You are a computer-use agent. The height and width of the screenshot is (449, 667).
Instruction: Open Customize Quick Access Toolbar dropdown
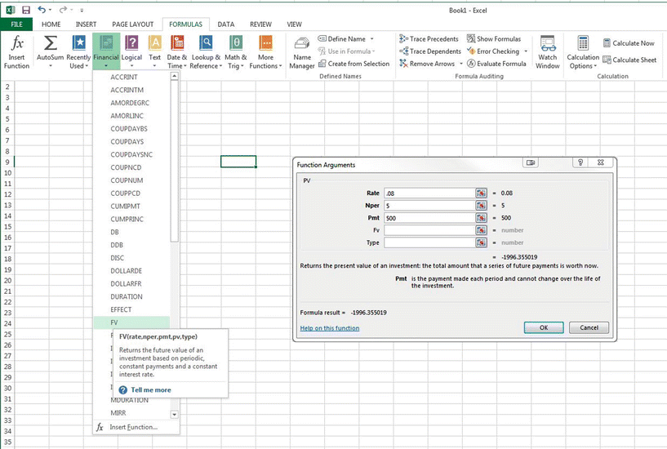coord(82,10)
